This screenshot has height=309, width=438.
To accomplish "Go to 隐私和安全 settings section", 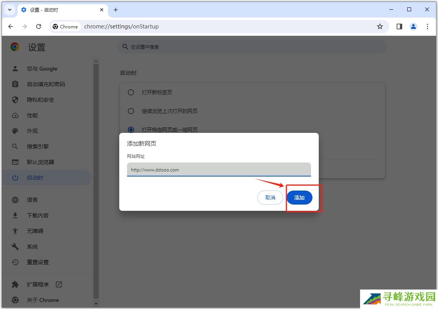I will [40, 100].
